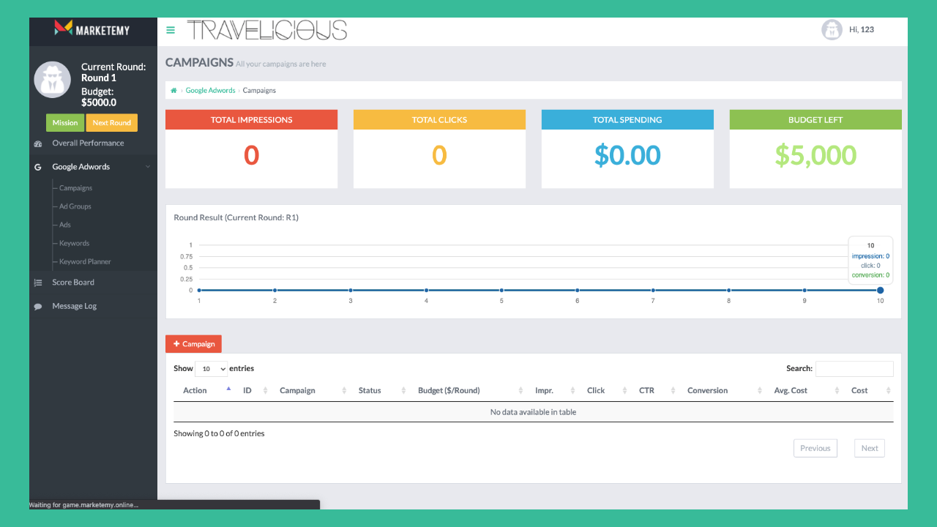Open the Ad Groups submenu item
937x527 pixels.
tap(75, 206)
